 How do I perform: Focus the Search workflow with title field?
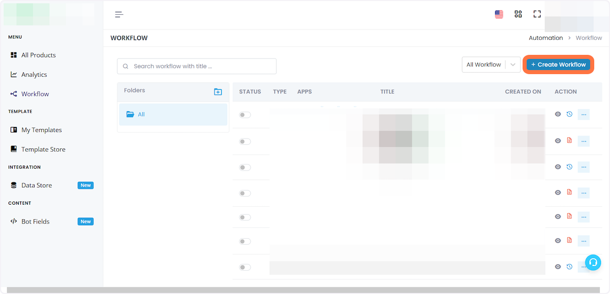[x=197, y=66]
